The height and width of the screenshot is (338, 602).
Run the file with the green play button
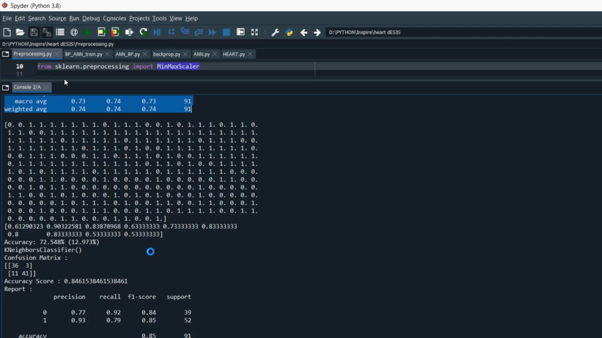point(87,32)
